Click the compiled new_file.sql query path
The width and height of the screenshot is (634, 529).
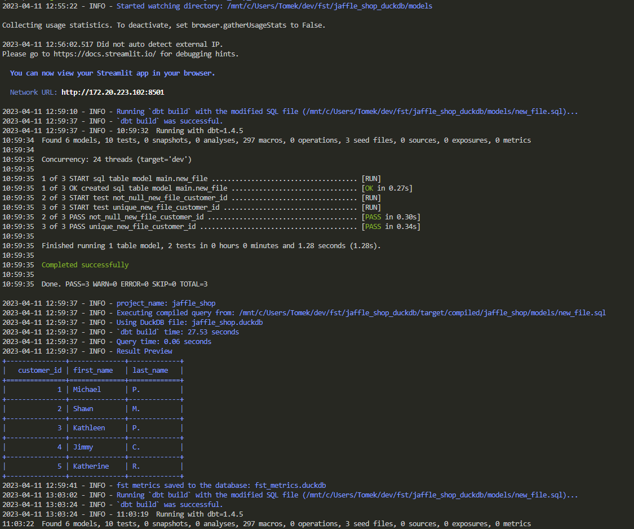tap(423, 313)
